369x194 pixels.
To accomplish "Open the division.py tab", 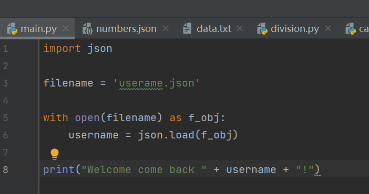I will (x=295, y=29).
